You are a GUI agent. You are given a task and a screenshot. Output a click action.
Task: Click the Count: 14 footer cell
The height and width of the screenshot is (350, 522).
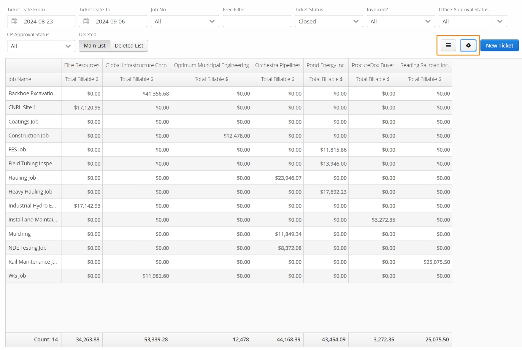tap(33, 340)
